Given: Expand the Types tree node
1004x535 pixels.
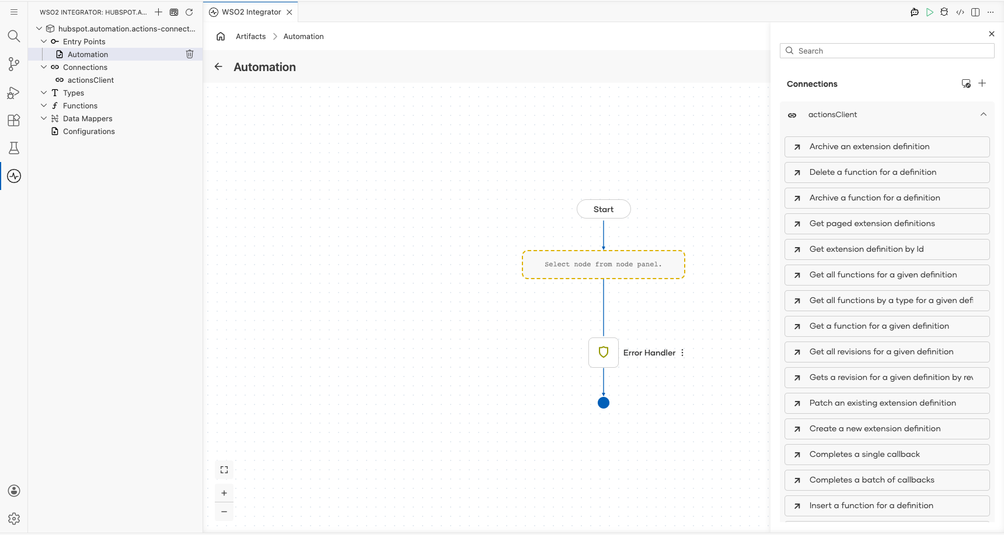Looking at the screenshot, I should click(x=44, y=93).
